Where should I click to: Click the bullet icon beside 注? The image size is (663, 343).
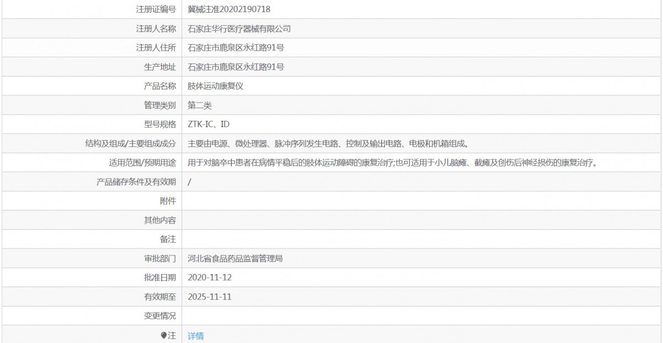click(164, 335)
